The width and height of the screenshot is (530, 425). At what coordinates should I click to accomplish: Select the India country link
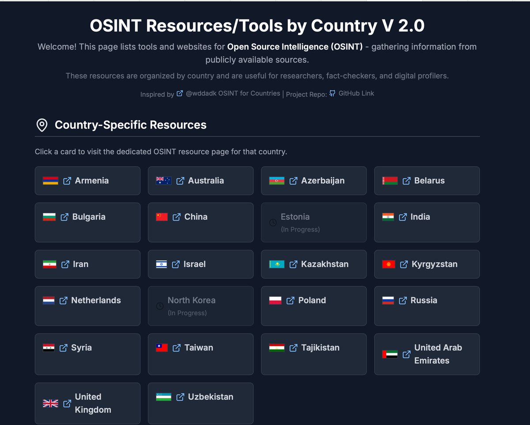pos(427,222)
